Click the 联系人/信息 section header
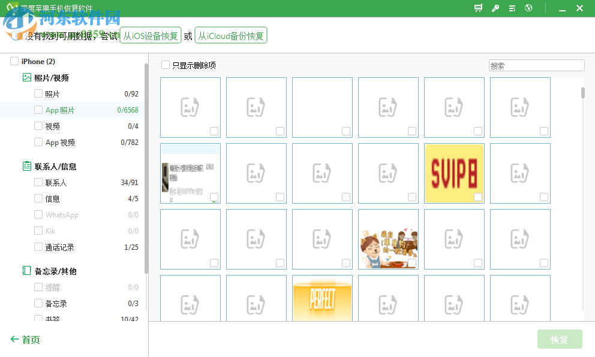Image resolution: width=595 pixels, height=357 pixels. (x=55, y=167)
